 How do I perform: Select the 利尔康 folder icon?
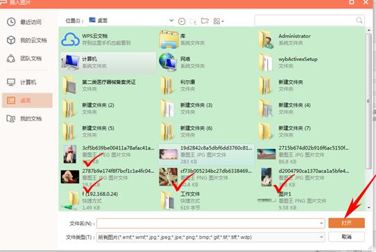click(x=167, y=85)
